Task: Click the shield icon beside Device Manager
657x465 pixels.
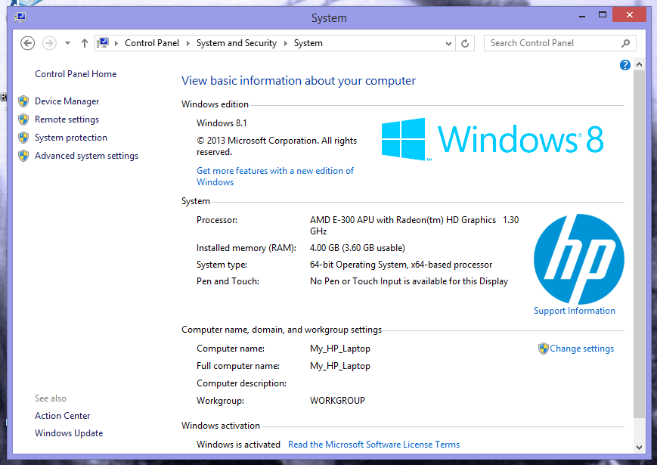Action: point(23,101)
